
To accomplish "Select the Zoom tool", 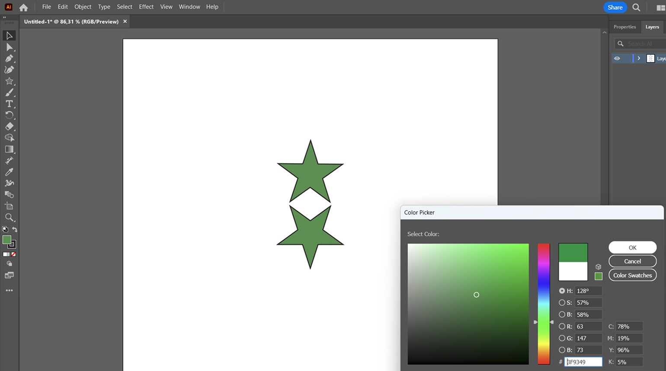I will coord(9,217).
